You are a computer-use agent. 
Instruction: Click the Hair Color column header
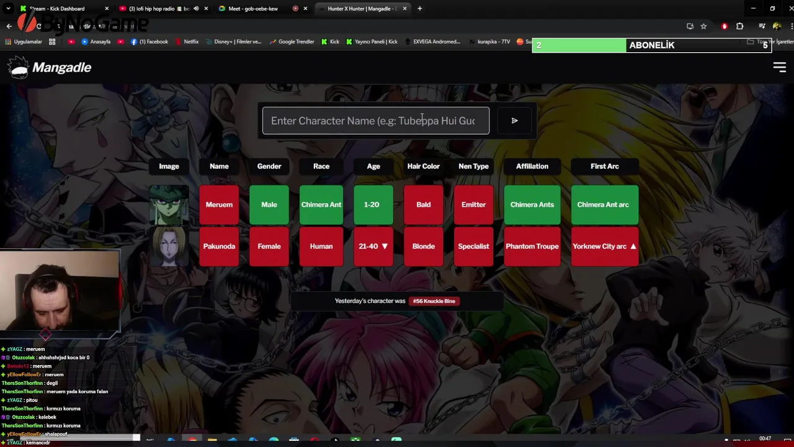(x=424, y=166)
